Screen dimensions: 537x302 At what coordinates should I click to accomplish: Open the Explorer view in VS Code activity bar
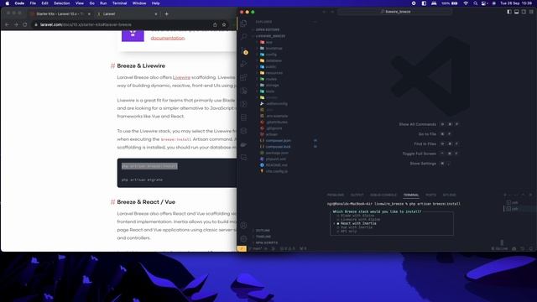244,23
